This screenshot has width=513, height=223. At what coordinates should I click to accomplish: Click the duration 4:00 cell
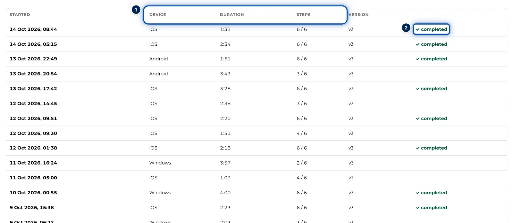click(225, 193)
